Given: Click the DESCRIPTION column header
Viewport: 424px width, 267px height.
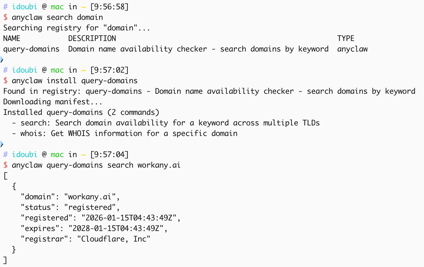Looking at the screenshot, I should (x=92, y=38).
